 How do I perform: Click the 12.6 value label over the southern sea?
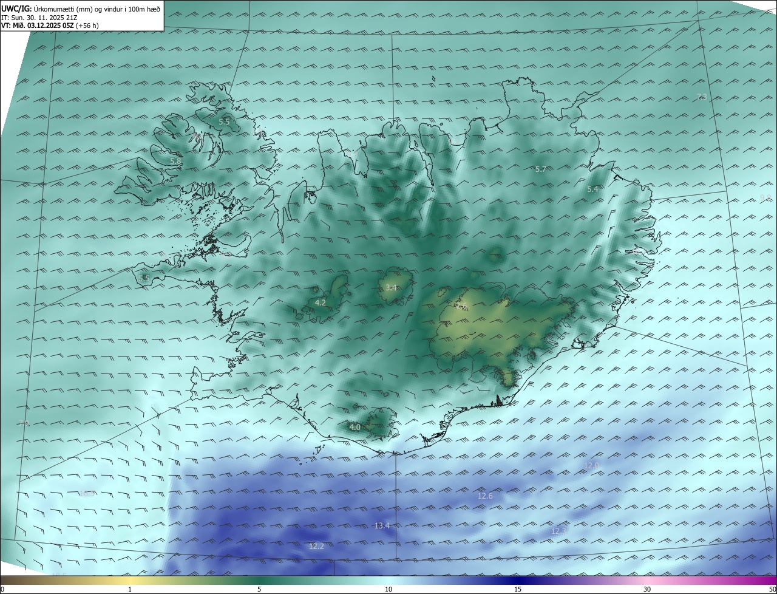click(x=485, y=496)
